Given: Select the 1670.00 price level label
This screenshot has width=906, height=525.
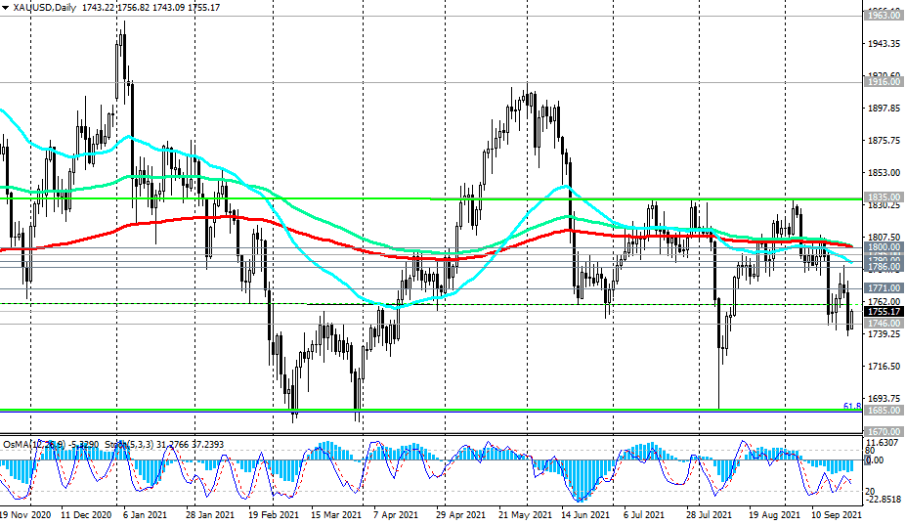Looking at the screenshot, I should [883, 431].
